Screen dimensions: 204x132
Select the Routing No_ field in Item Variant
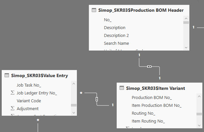tap(143, 113)
